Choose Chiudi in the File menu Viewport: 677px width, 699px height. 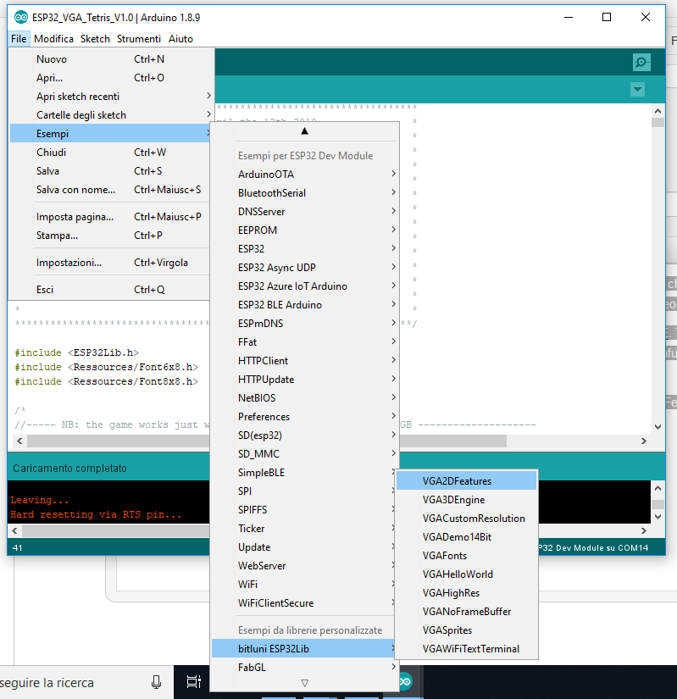[109, 153]
